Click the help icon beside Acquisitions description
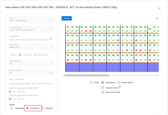The height and width of the screenshot is (115, 168). coord(51,39)
